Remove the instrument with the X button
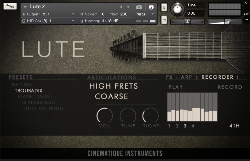This screenshot has width=250, height=161. 246,3
